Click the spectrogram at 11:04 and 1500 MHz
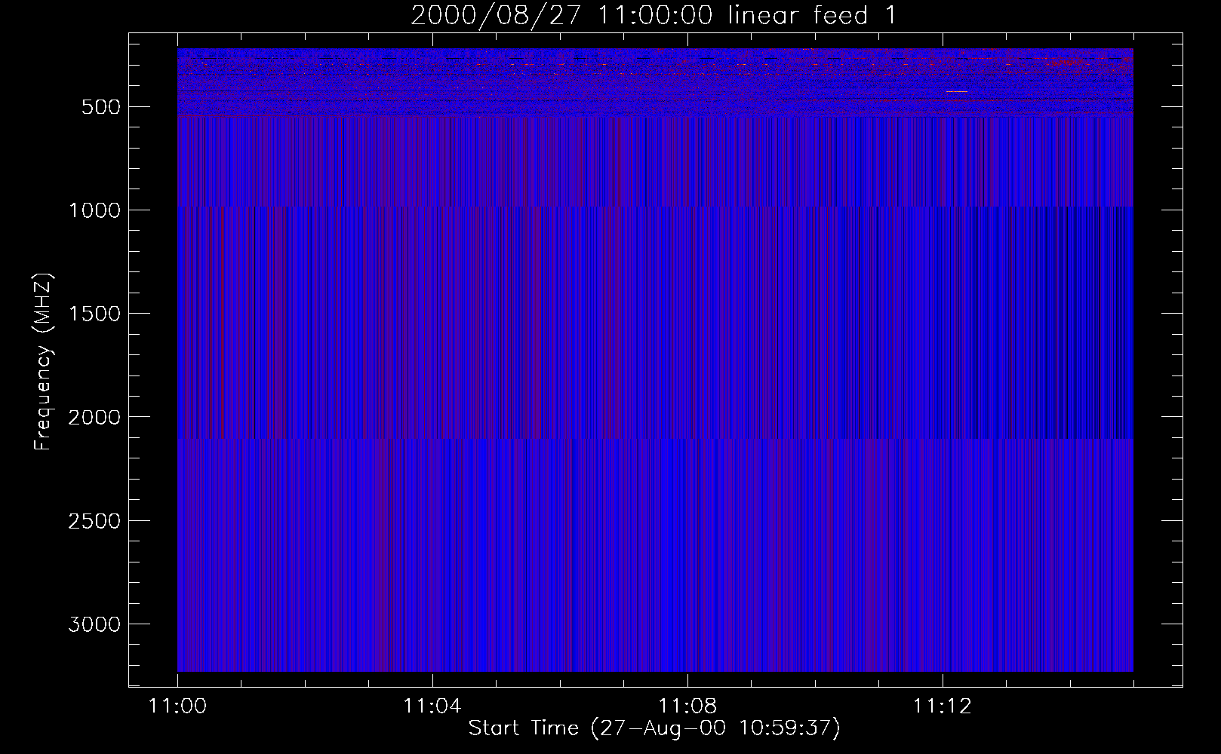The height and width of the screenshot is (754, 1221). [x=432, y=313]
